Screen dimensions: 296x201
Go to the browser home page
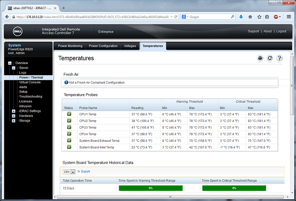click(250, 17)
